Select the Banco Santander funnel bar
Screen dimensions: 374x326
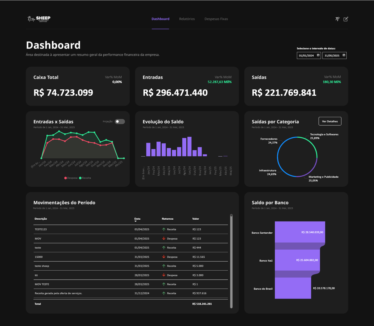(x=300, y=232)
